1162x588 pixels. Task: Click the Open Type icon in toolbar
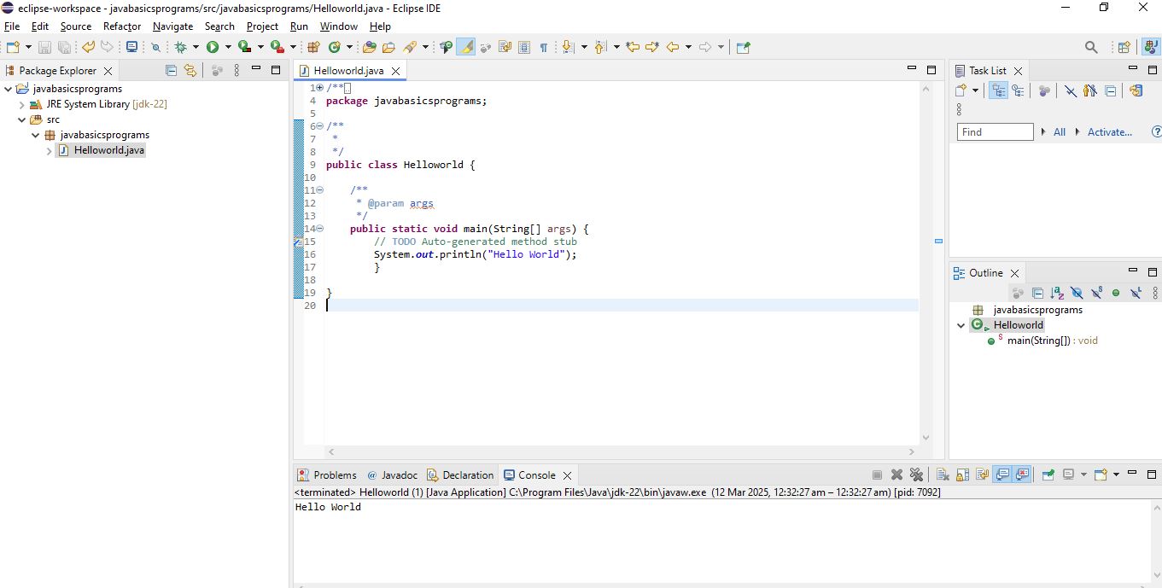pyautogui.click(x=370, y=47)
